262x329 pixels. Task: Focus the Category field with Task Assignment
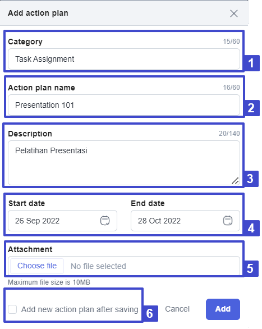click(x=124, y=59)
